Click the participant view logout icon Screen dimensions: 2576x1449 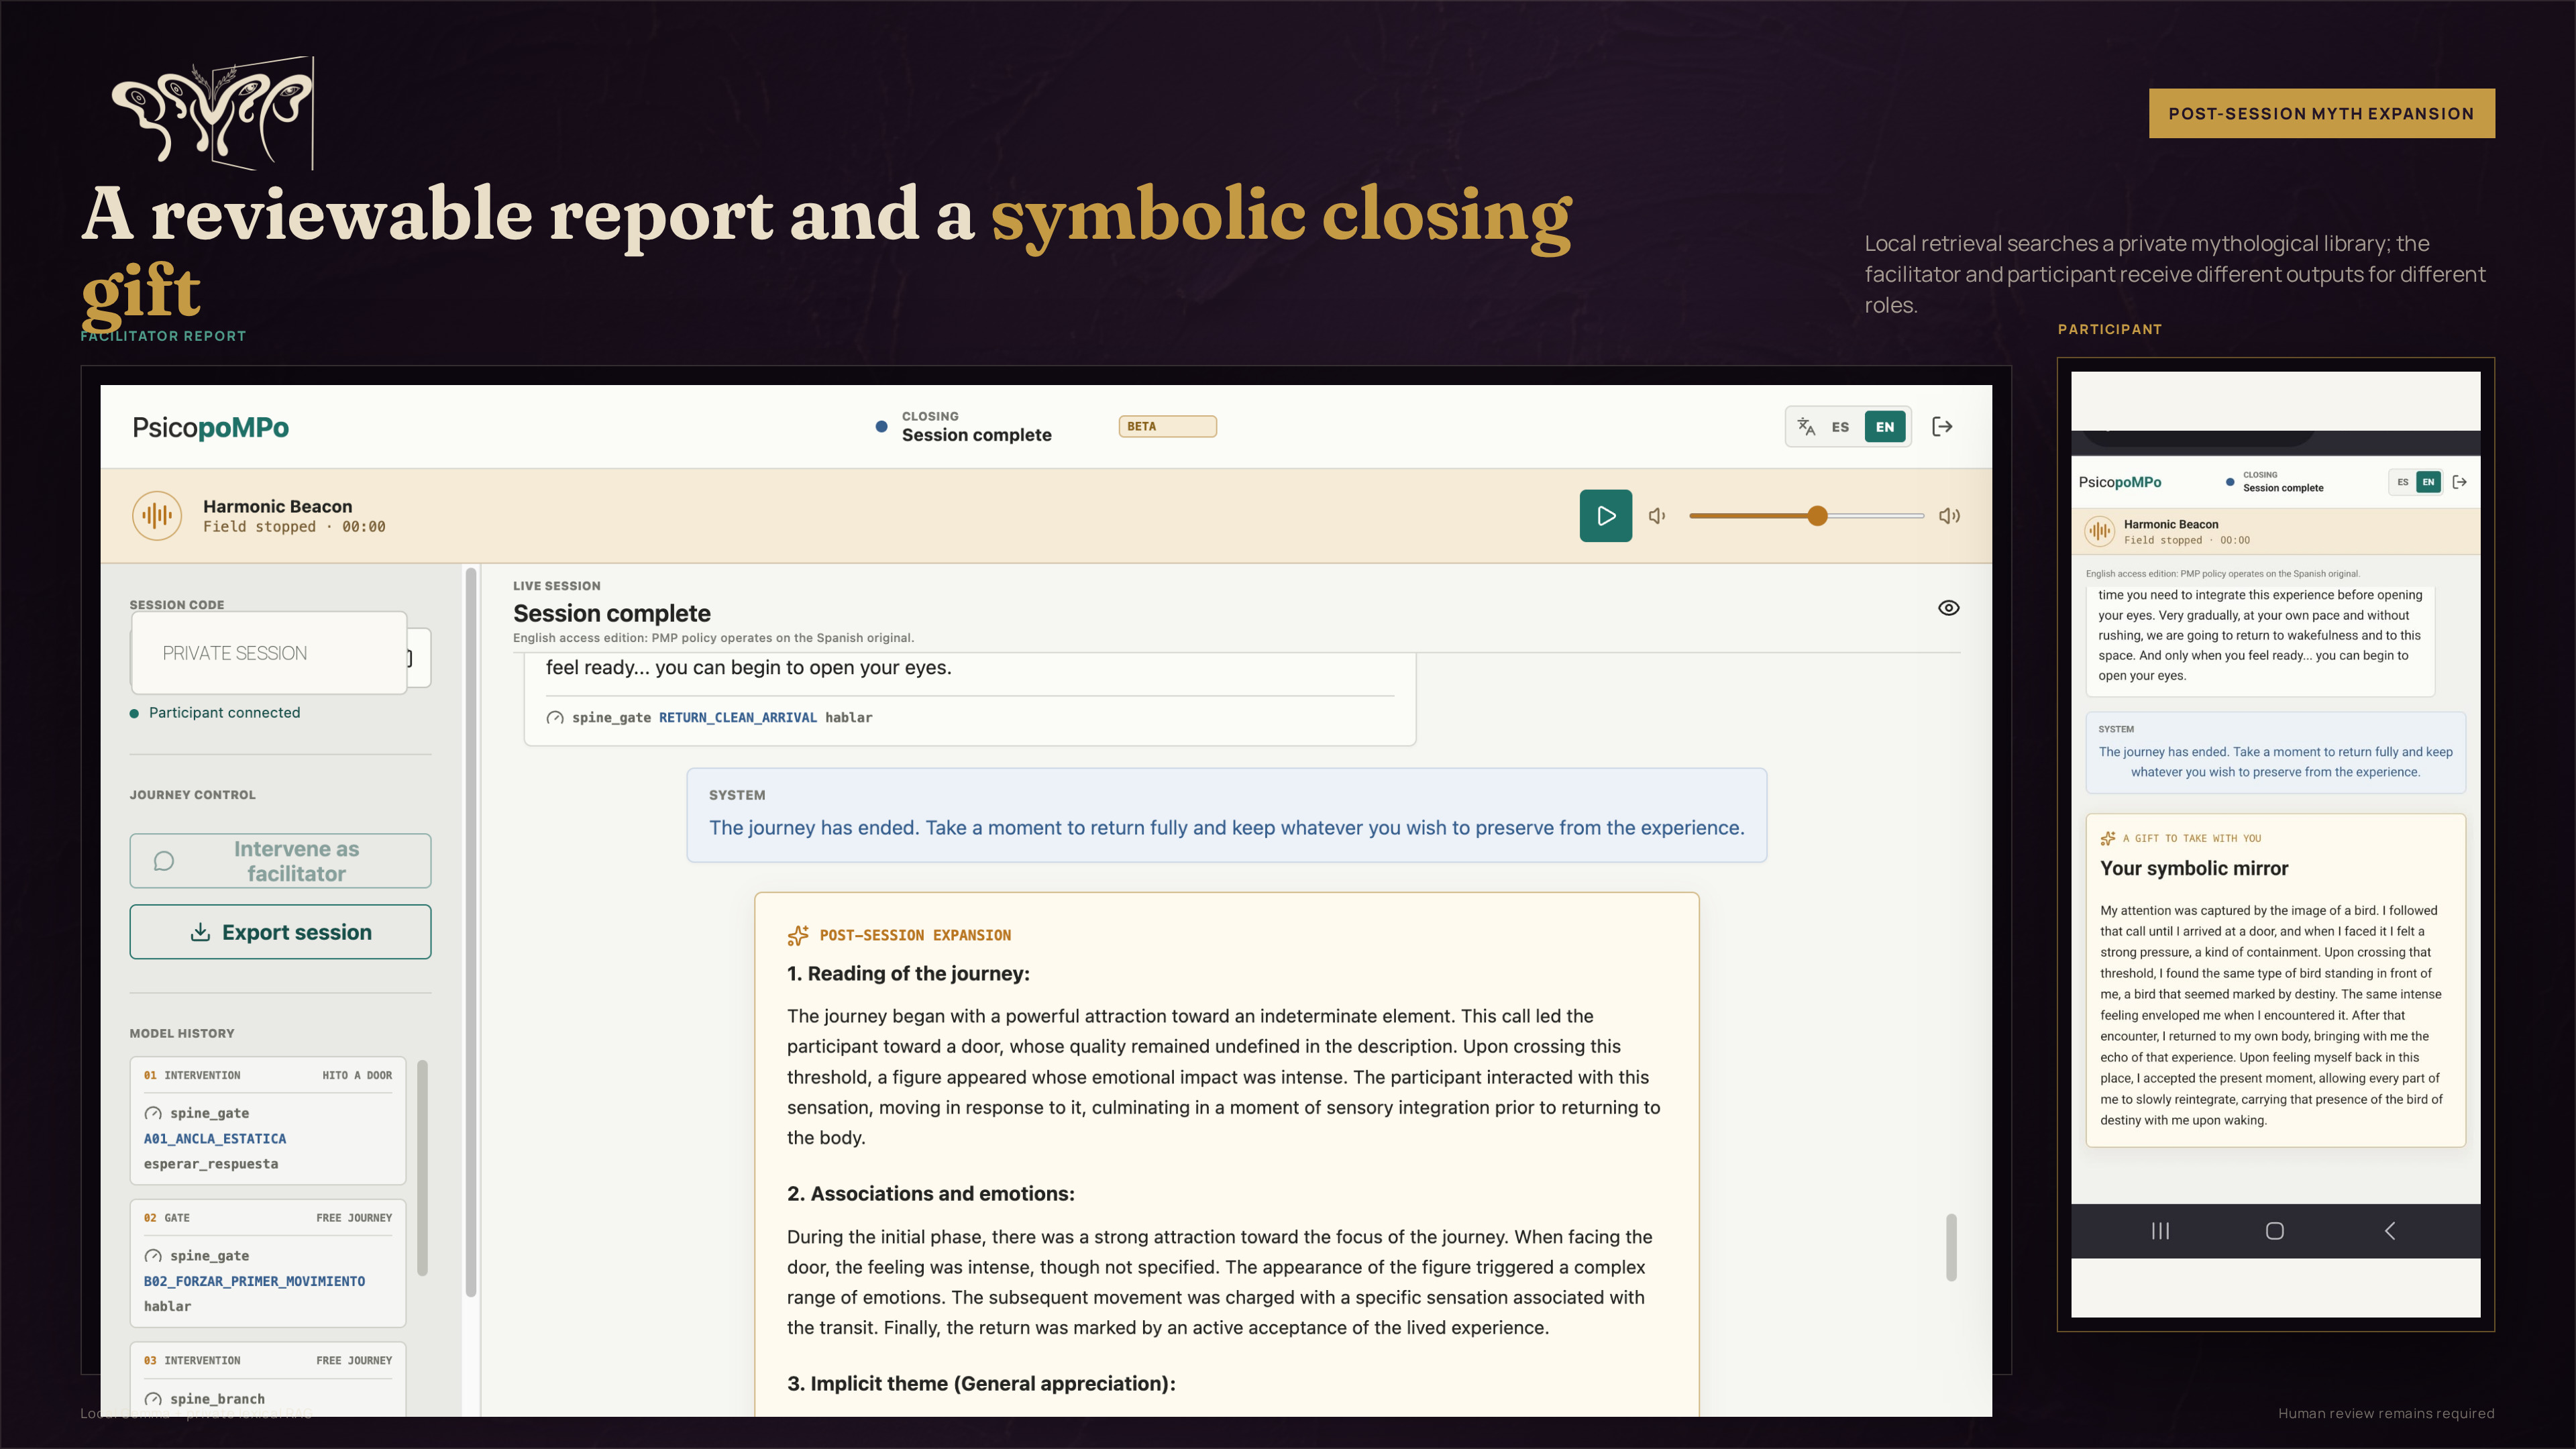click(x=2460, y=482)
